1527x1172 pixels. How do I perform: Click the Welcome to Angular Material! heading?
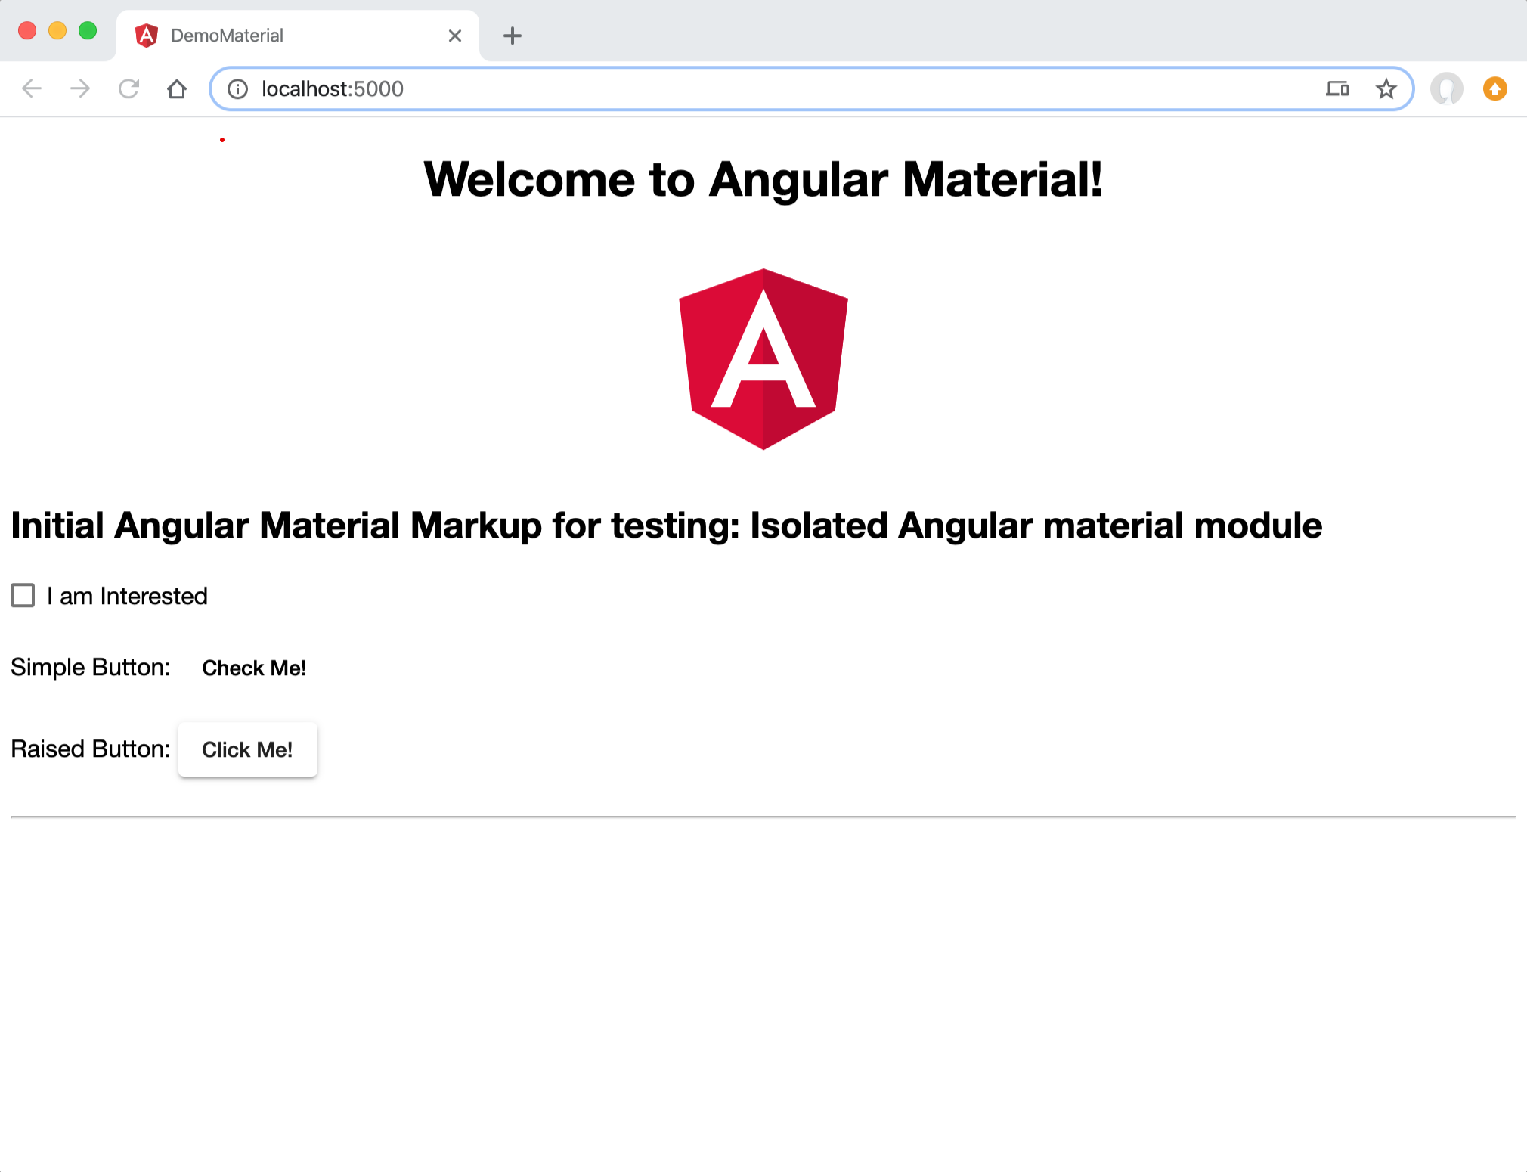pos(763,180)
